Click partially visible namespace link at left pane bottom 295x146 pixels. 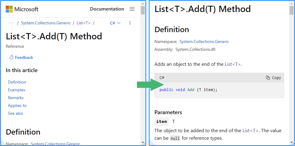[x=55, y=144]
